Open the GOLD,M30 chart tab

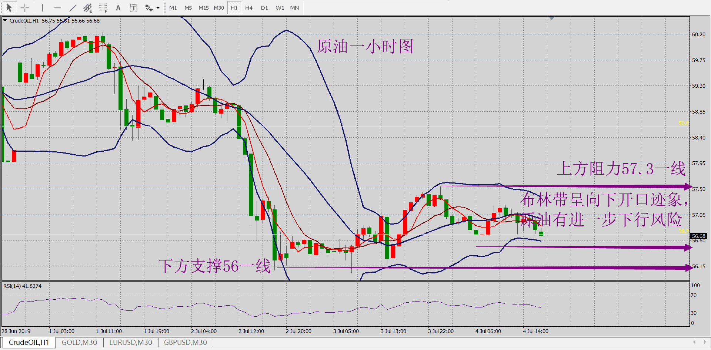(x=79, y=342)
